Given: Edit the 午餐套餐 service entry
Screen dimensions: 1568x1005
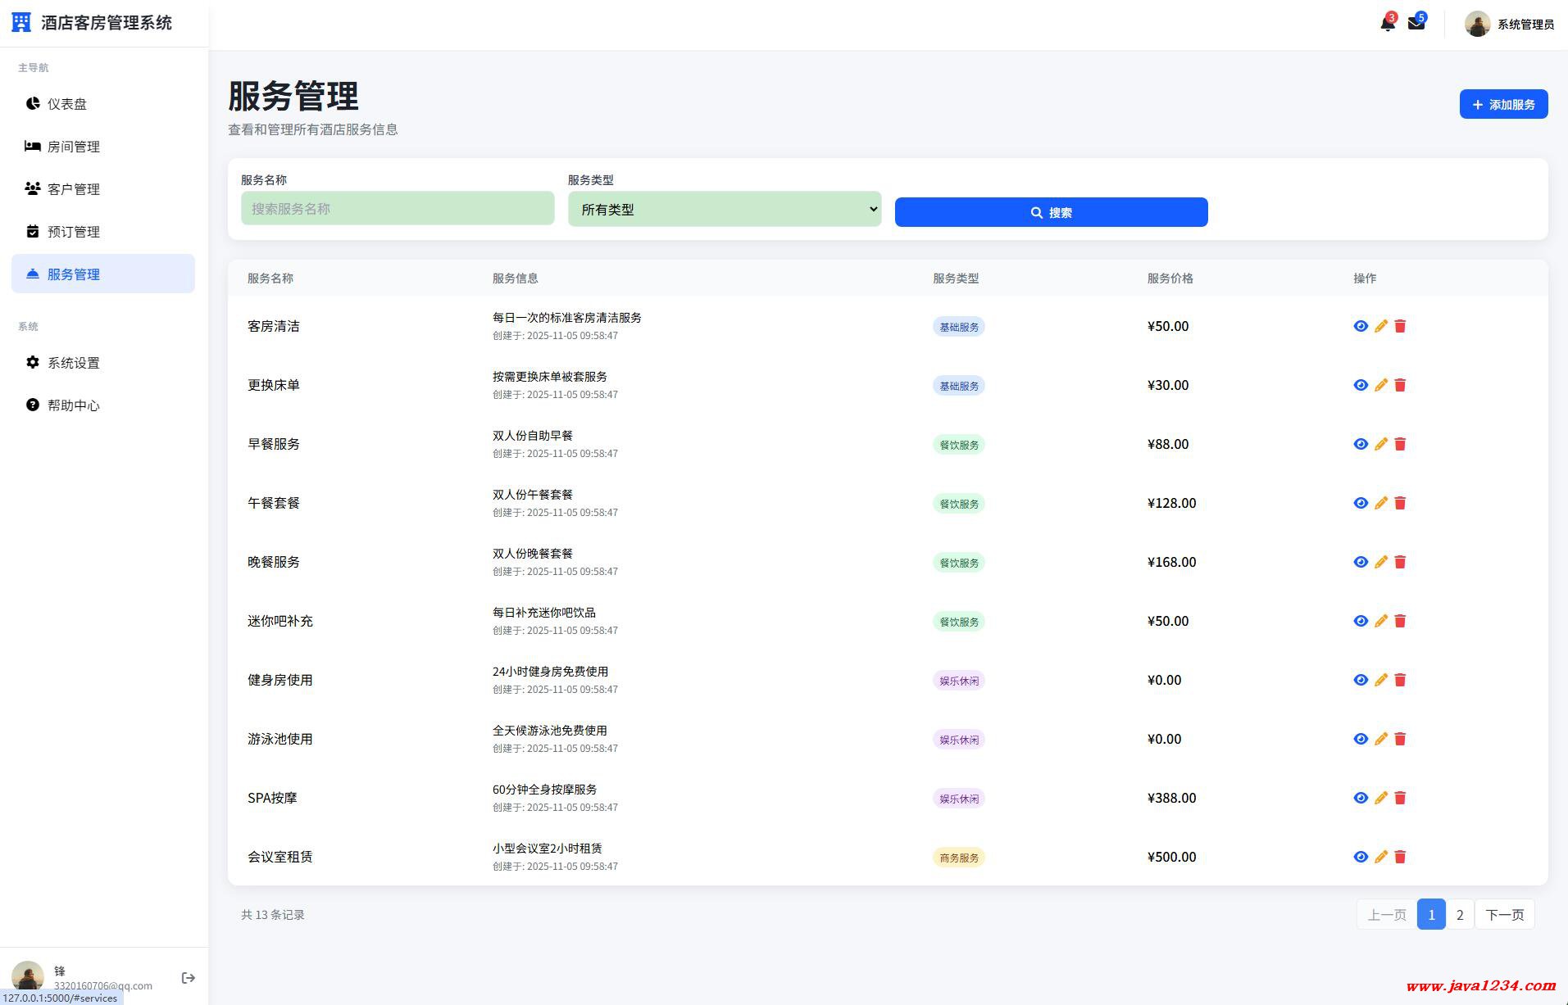Looking at the screenshot, I should pos(1380,503).
